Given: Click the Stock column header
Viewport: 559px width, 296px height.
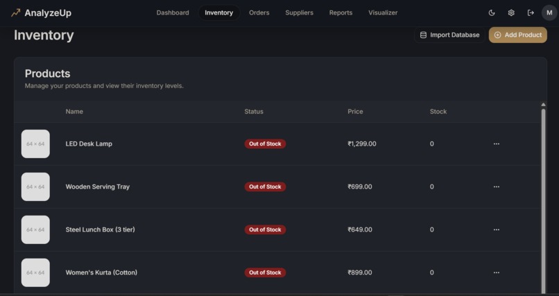Looking at the screenshot, I should 438,112.
